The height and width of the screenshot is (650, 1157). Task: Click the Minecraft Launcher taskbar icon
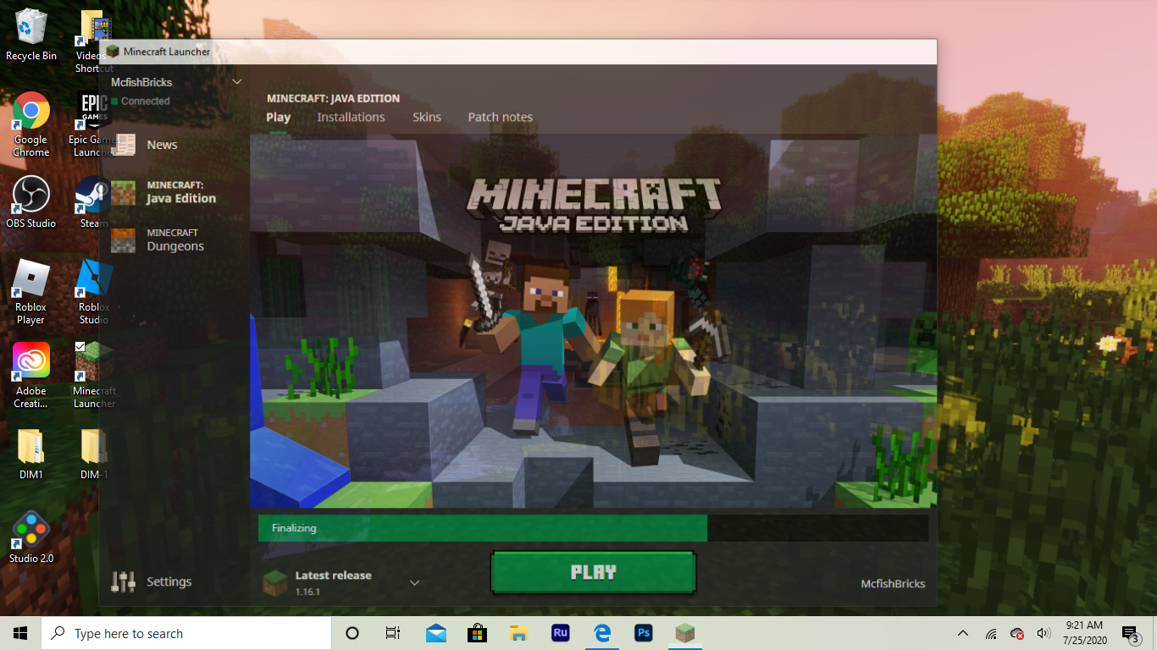[684, 633]
